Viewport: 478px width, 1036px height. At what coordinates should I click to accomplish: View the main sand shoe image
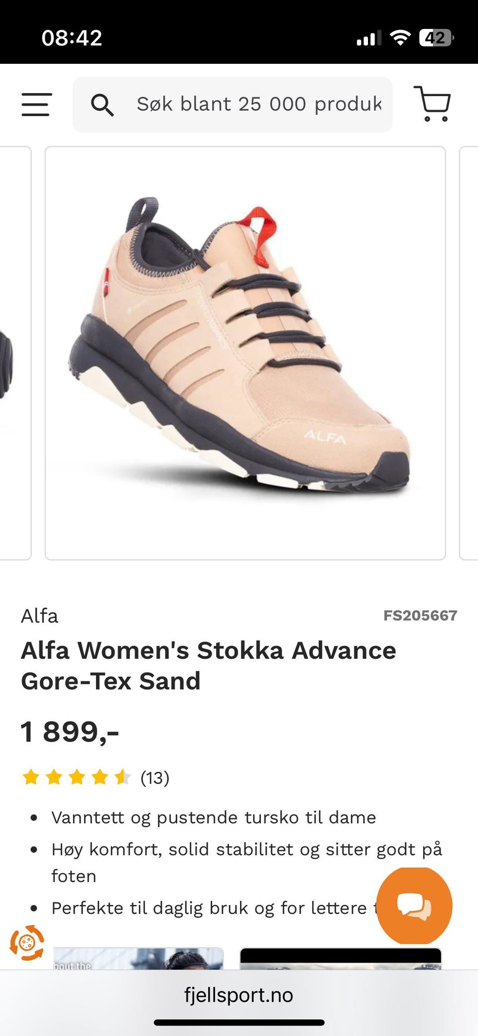coord(245,353)
